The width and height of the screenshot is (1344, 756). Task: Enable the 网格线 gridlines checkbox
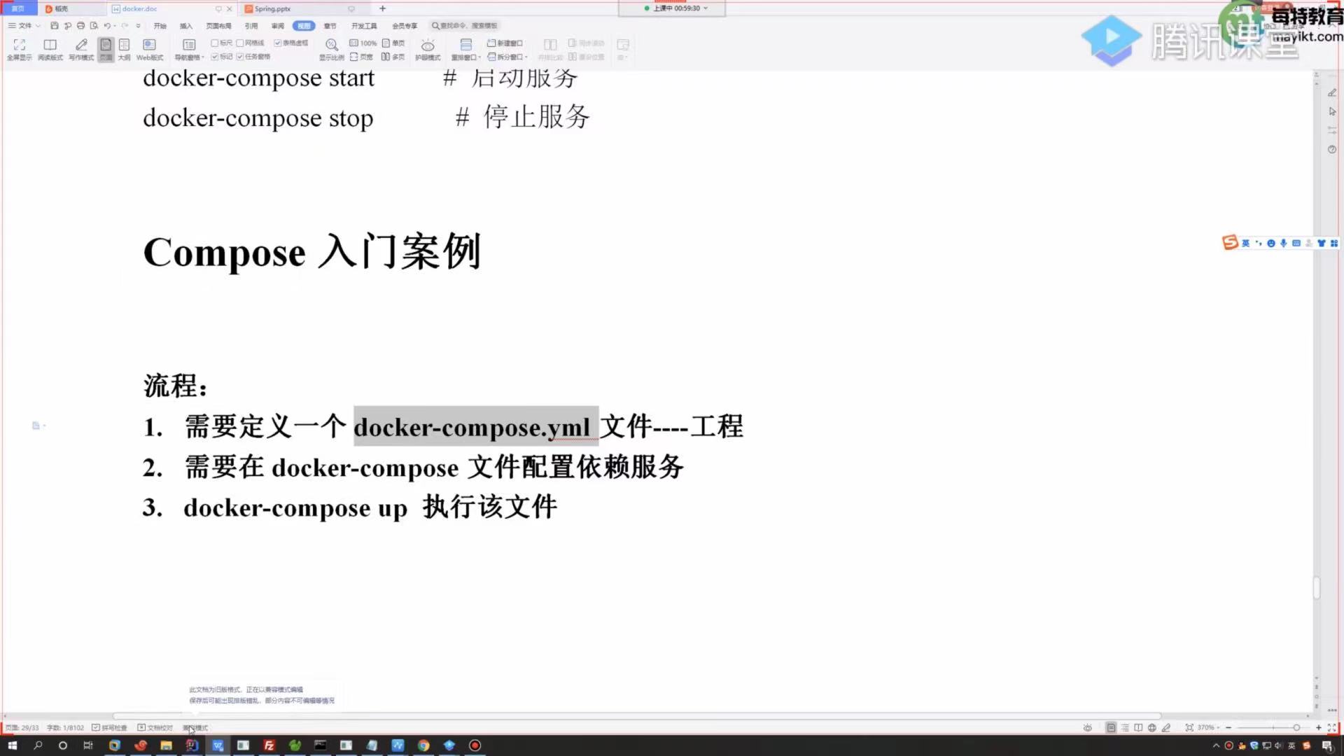[240, 43]
